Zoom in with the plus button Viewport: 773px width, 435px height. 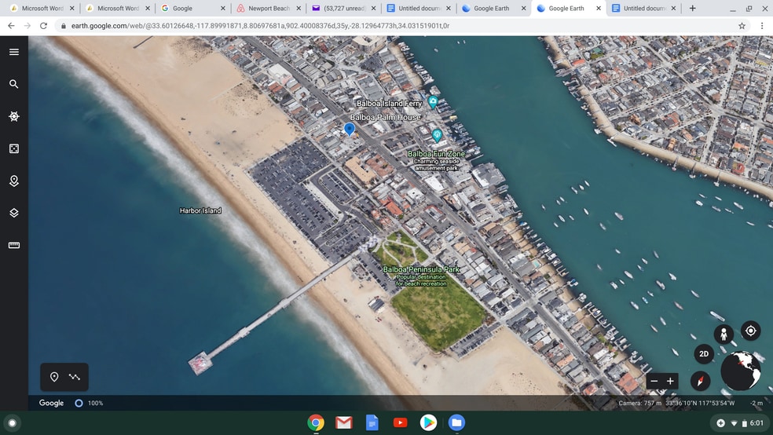point(670,381)
